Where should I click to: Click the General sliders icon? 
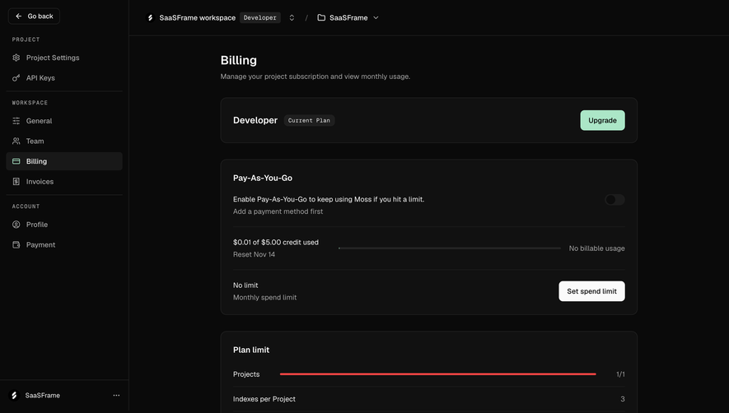coord(16,121)
